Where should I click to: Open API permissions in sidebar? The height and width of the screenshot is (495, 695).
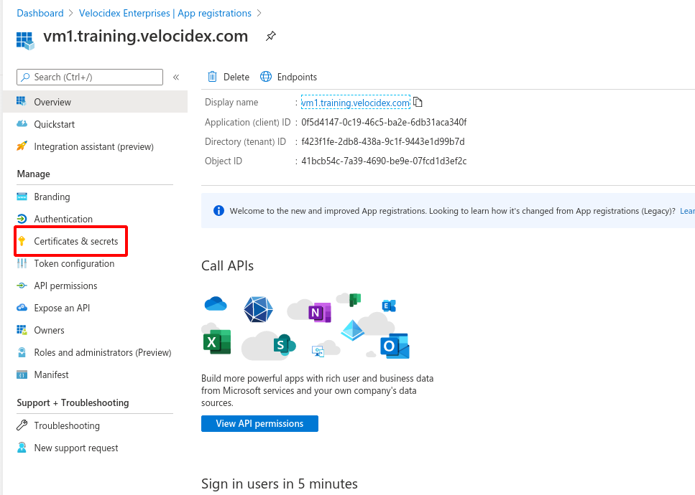click(65, 286)
